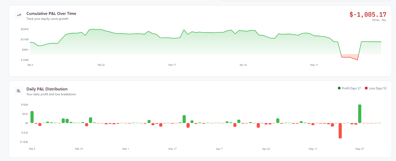
Task: Click the Apr 14 date label on the equity chart
Action: 243,65
